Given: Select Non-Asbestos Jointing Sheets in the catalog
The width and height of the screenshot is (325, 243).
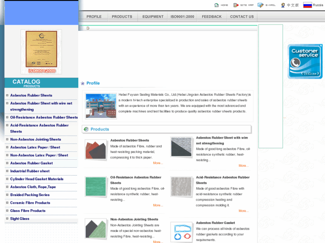Looking at the screenshot, I should coord(36,140).
